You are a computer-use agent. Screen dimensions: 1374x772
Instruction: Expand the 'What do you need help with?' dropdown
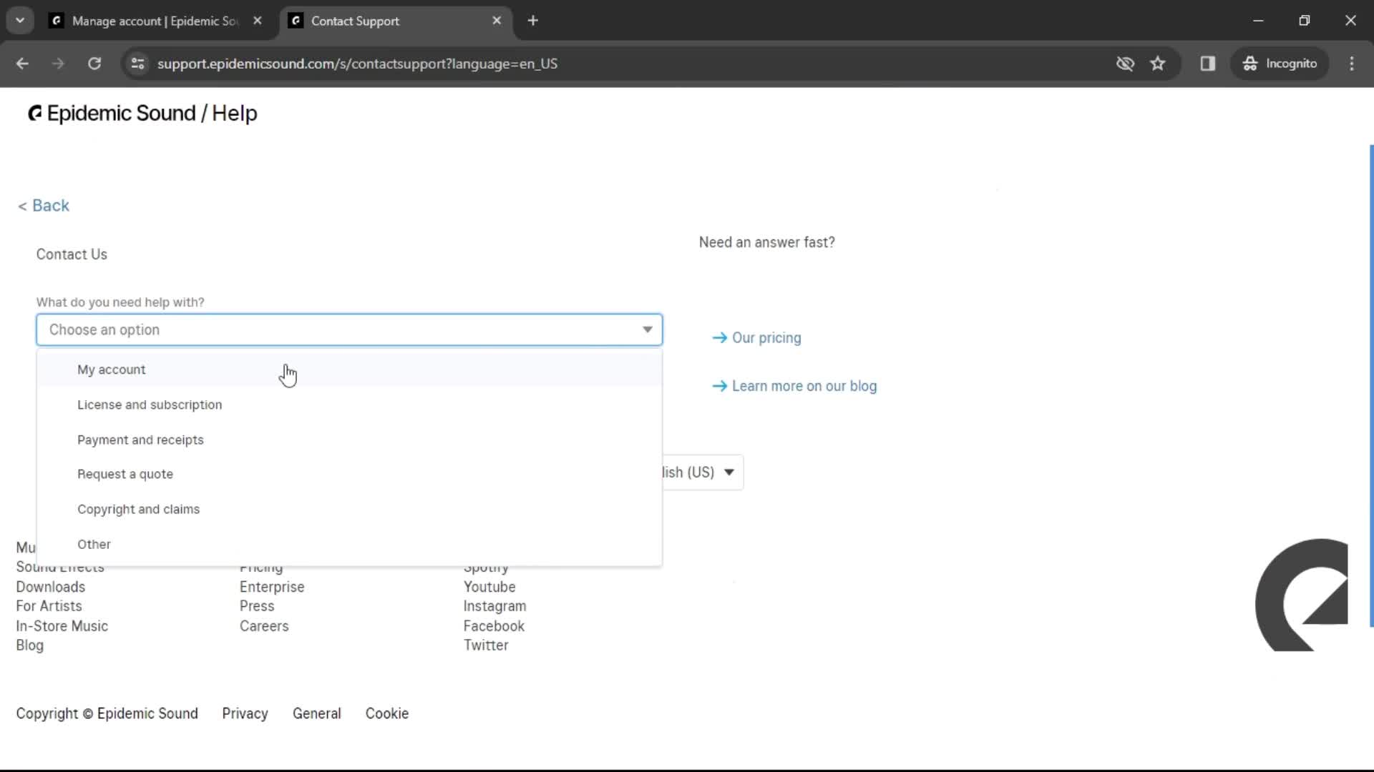pyautogui.click(x=349, y=329)
